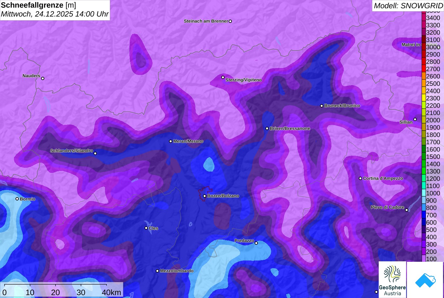
Task: Click the Steinach am Brenner marker dot
Action: coord(230,21)
